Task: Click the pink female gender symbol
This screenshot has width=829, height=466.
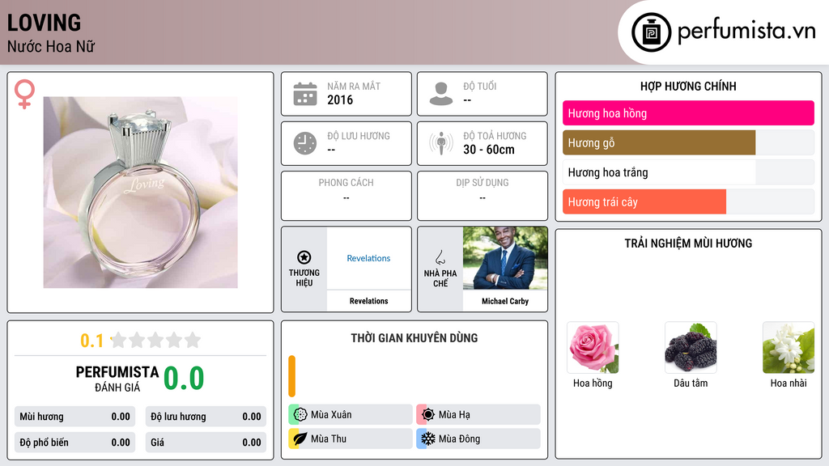Action: [24, 94]
